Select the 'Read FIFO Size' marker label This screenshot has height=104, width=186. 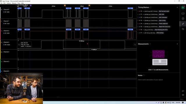point(164,27)
